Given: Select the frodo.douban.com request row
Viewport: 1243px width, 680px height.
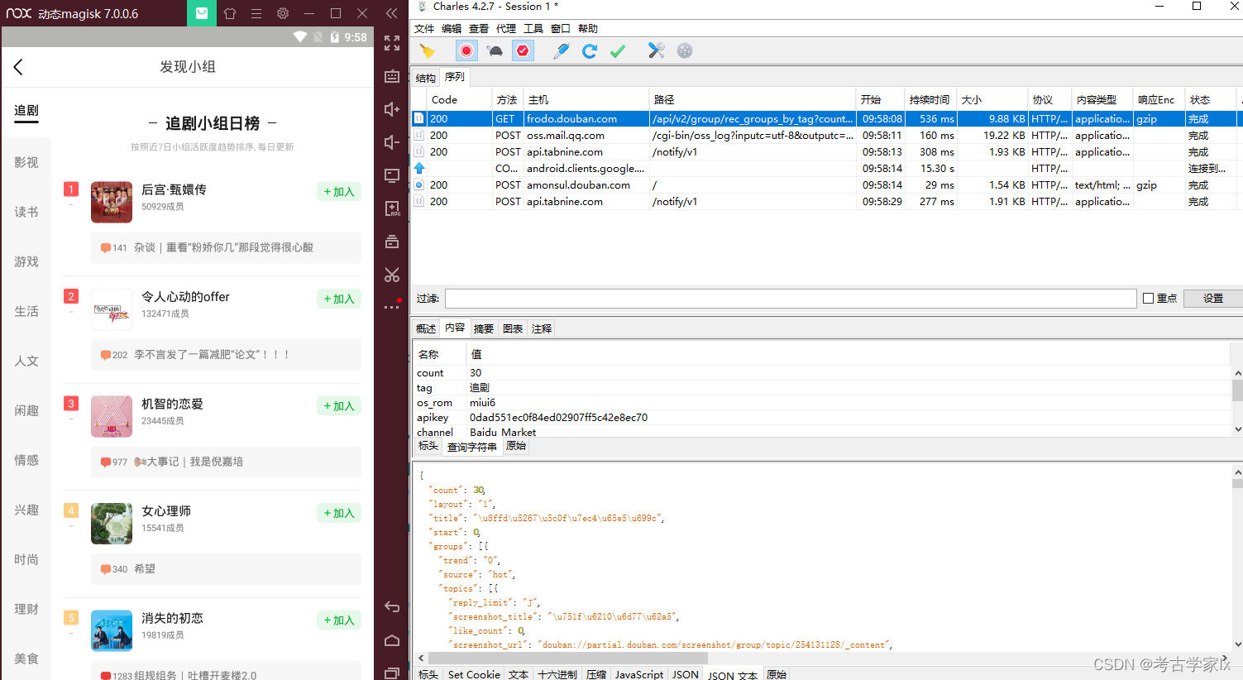Looking at the screenshot, I should pos(827,119).
